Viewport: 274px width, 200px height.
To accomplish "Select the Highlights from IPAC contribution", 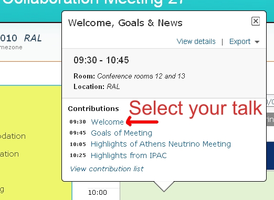I will (x=129, y=155).
